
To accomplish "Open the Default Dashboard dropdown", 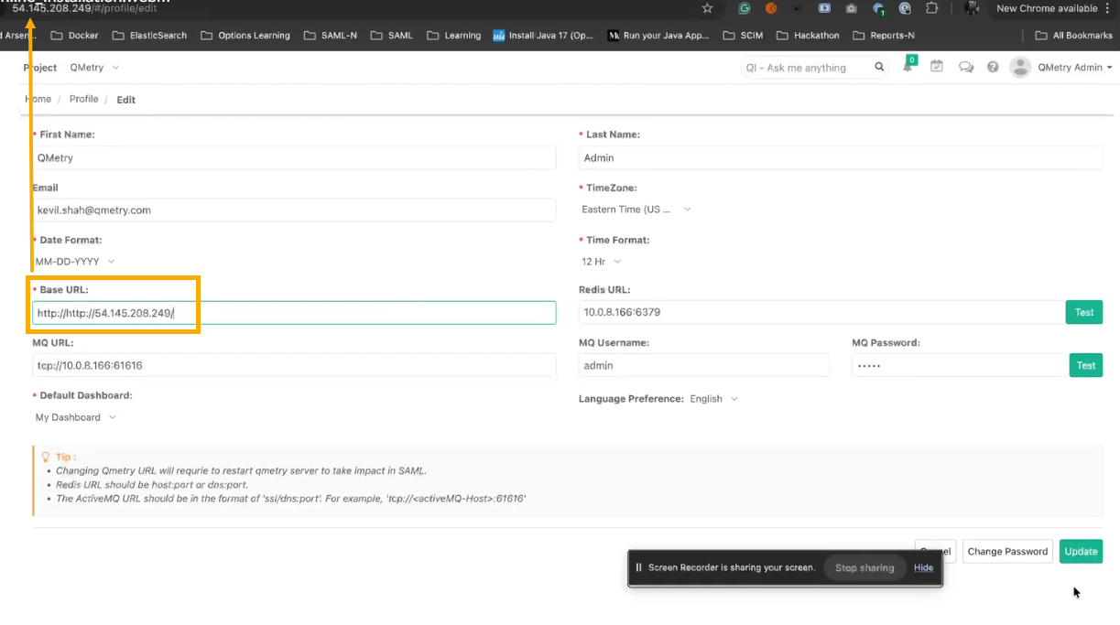I will pos(75,417).
